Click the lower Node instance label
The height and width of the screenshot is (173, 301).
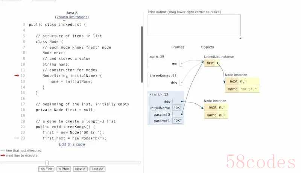pos(215,101)
